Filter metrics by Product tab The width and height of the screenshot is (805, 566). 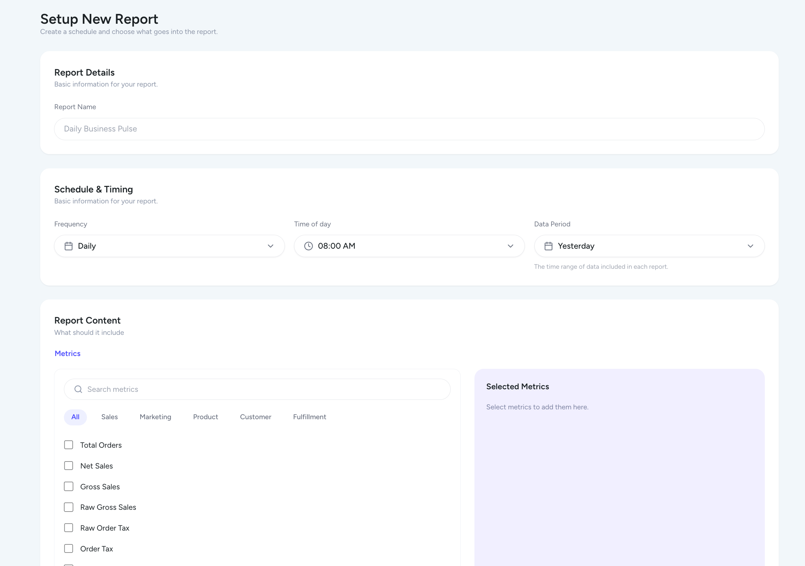pyautogui.click(x=205, y=417)
